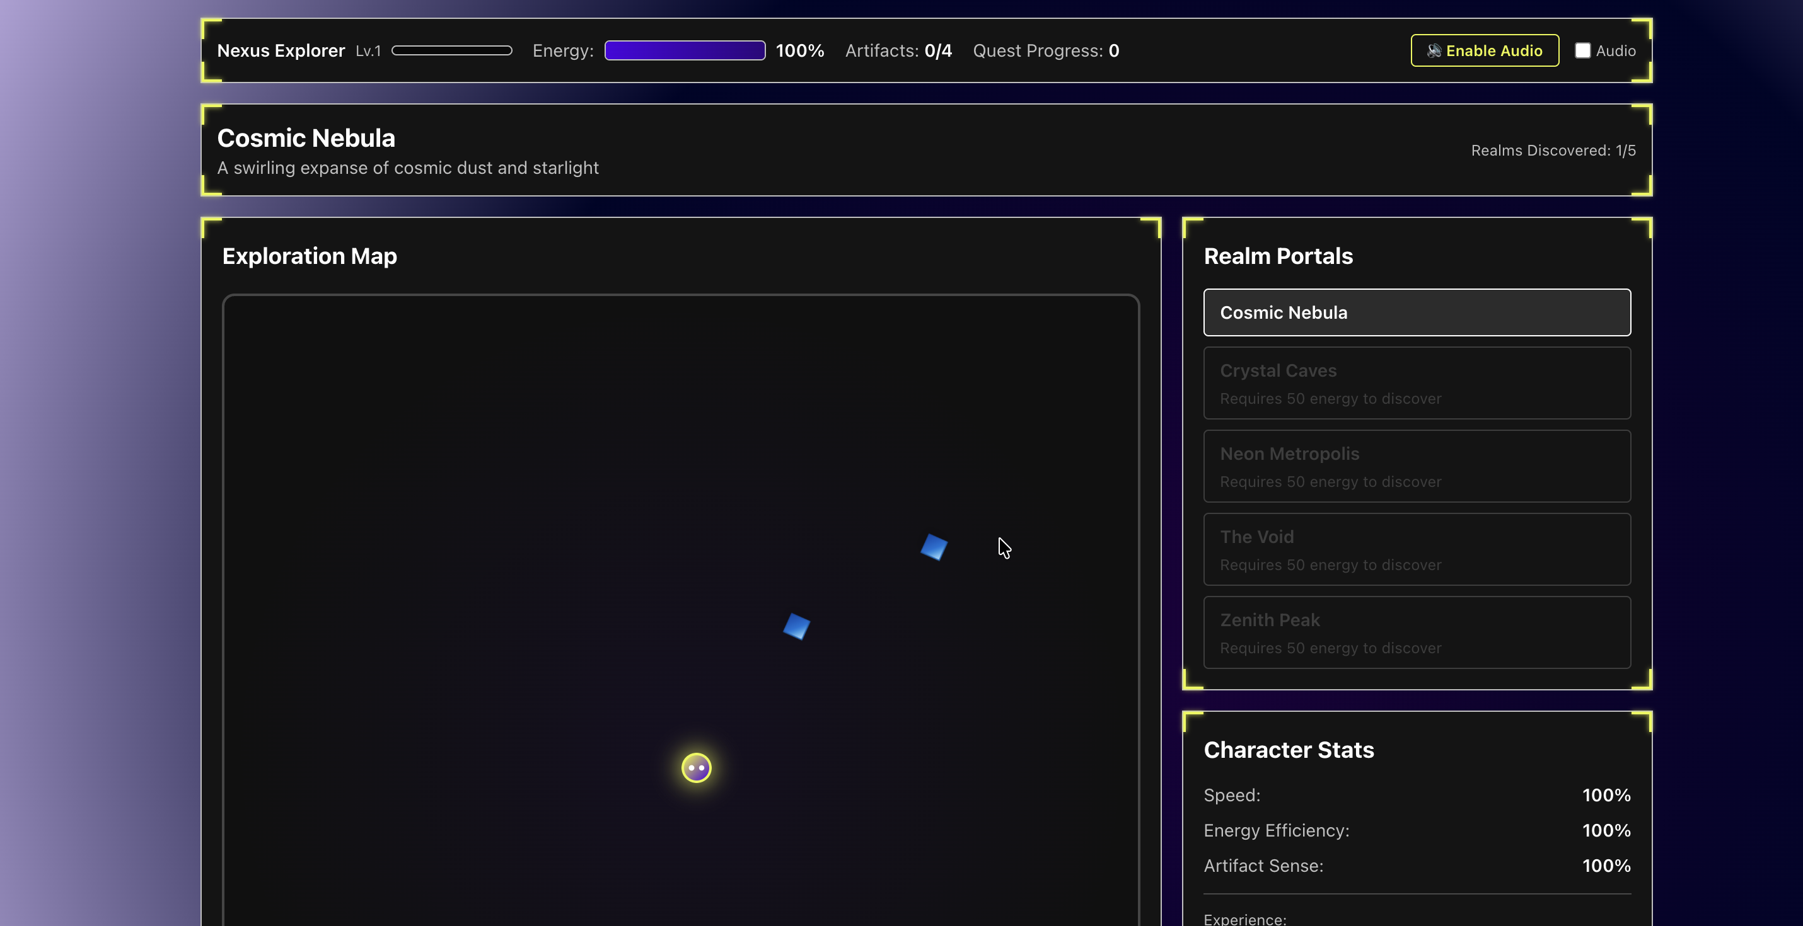The height and width of the screenshot is (926, 1803).
Task: Open the Crystal Caves realm portal
Action: [1417, 383]
